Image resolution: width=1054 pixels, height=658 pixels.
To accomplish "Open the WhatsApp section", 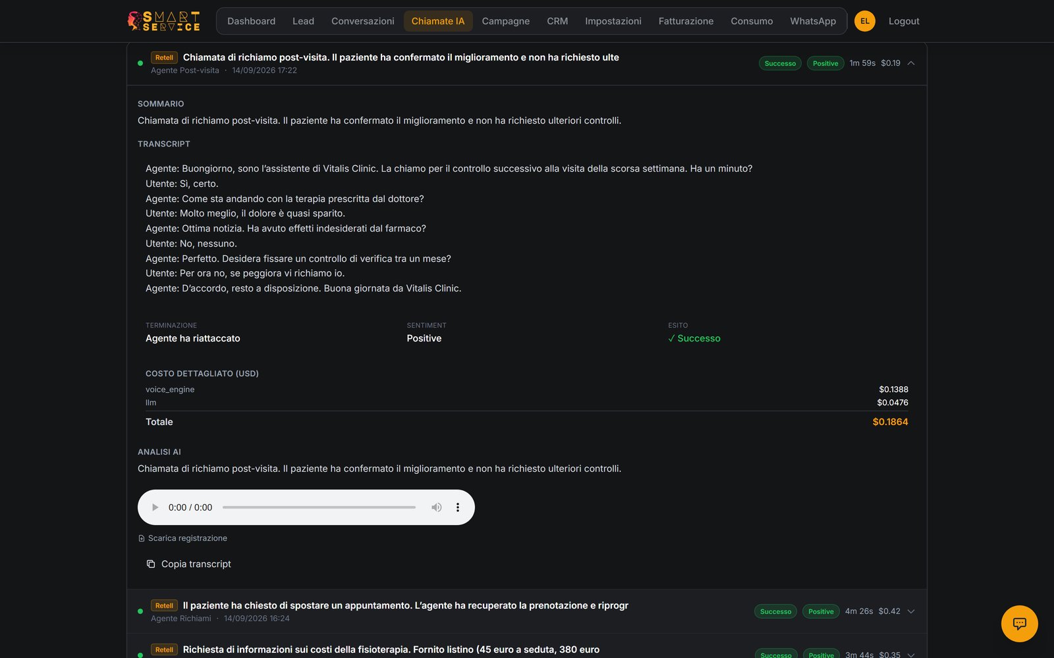I will coord(813,21).
